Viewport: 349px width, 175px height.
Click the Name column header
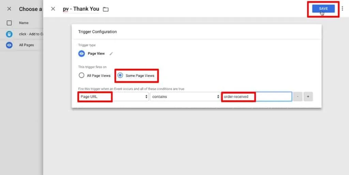[24, 23]
